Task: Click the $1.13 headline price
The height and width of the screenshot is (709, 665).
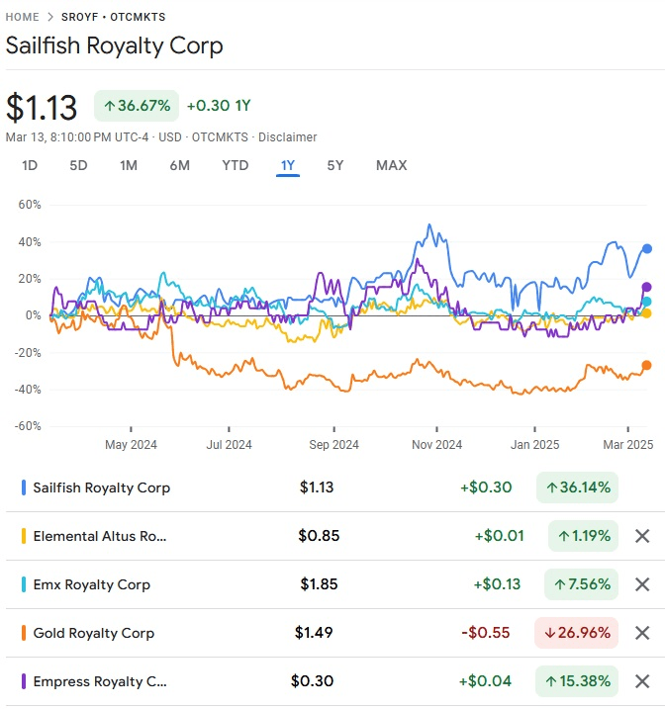Action: 42,108
